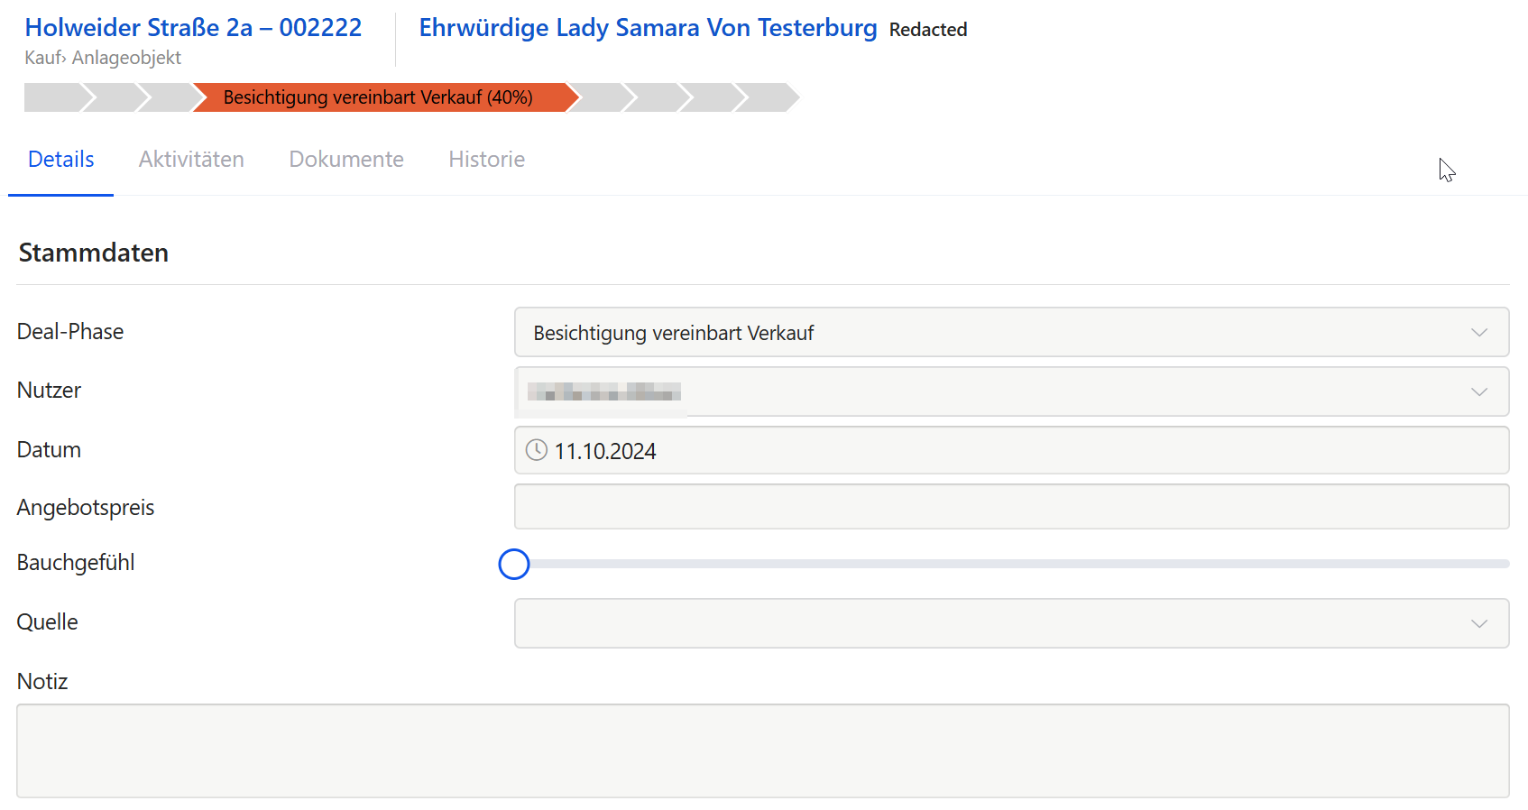Viewport: 1528px width, 810px height.
Task: Open the Nutzer dropdown
Action: click(x=1478, y=391)
